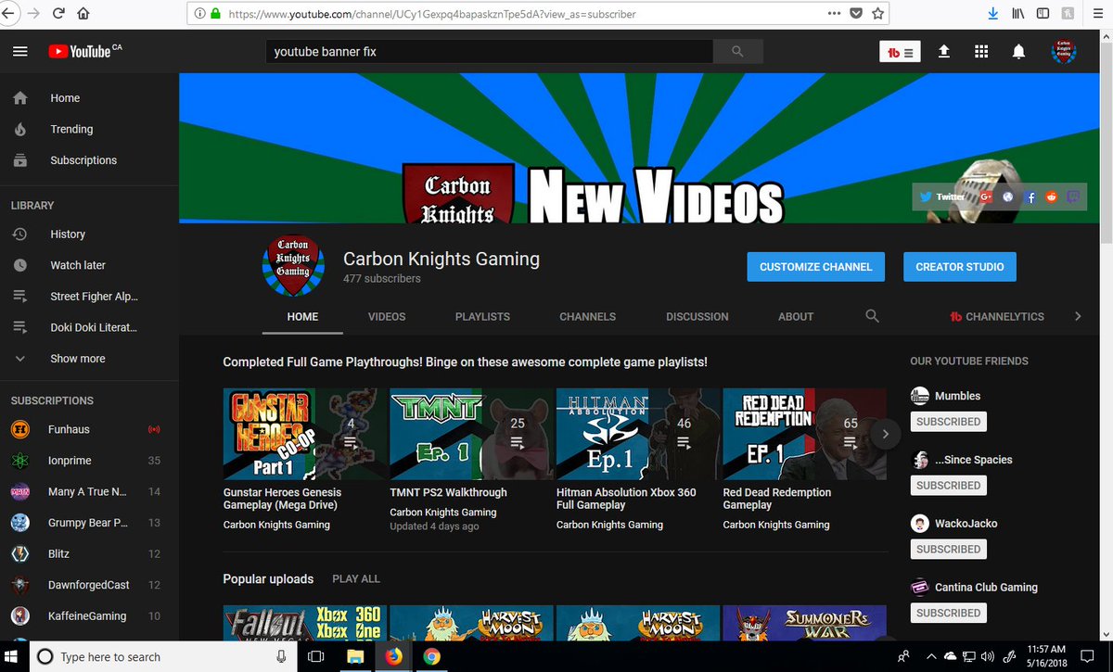The width and height of the screenshot is (1113, 672).
Task: Open the YouTube apps grid icon
Action: 981,52
